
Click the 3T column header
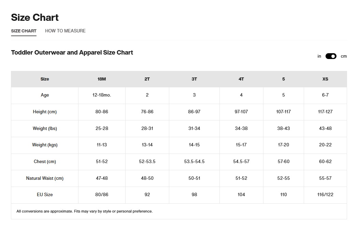coord(194,79)
